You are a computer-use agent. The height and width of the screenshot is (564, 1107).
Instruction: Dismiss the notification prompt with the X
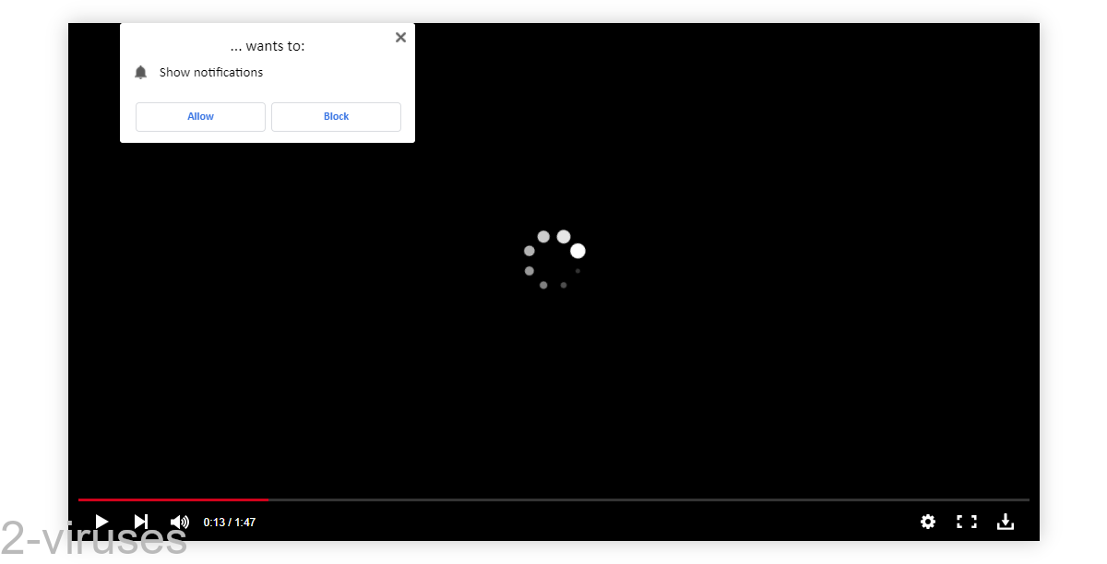(x=400, y=37)
